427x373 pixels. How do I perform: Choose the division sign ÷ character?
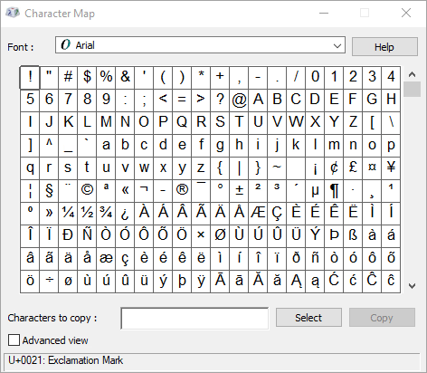point(49,282)
